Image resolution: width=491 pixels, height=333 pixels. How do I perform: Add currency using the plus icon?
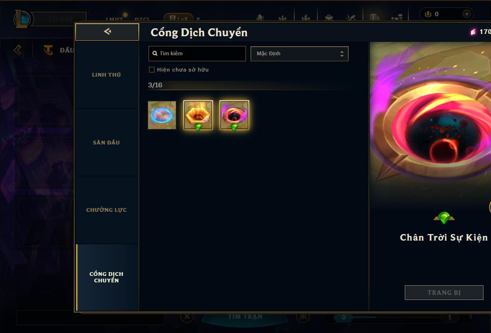[466, 14]
